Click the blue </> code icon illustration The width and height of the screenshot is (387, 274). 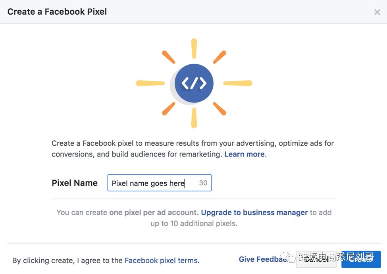point(193,83)
